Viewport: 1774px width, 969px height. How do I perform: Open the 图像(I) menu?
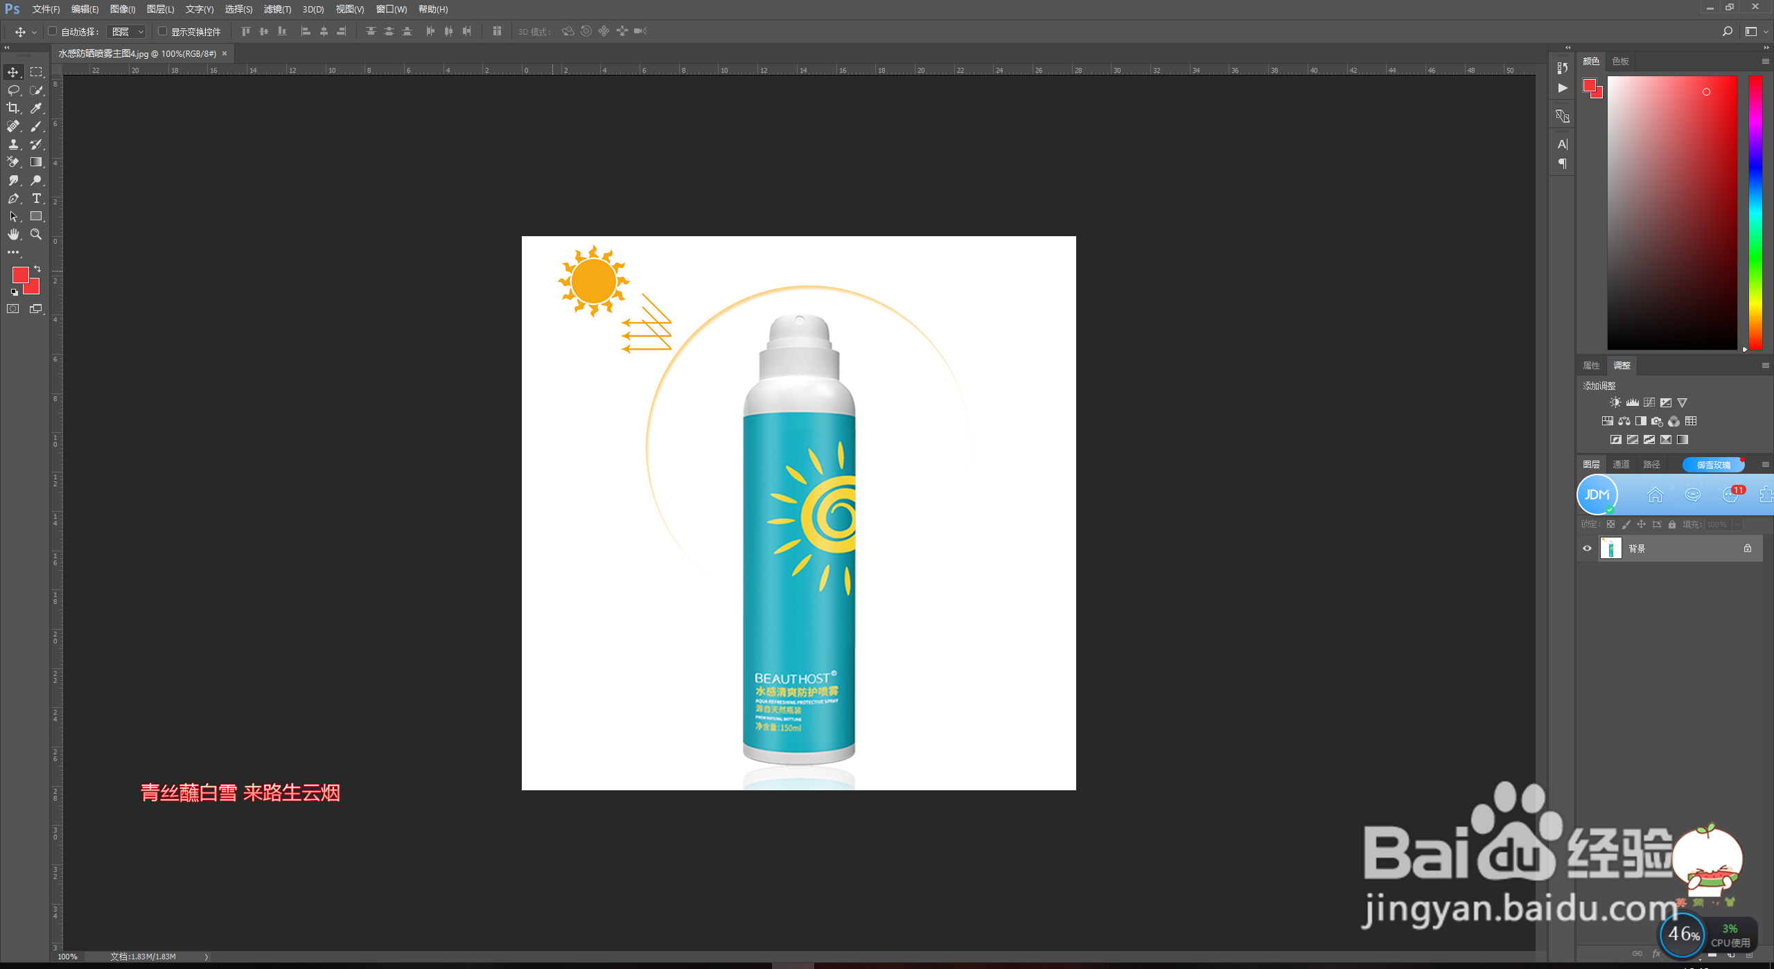(123, 9)
